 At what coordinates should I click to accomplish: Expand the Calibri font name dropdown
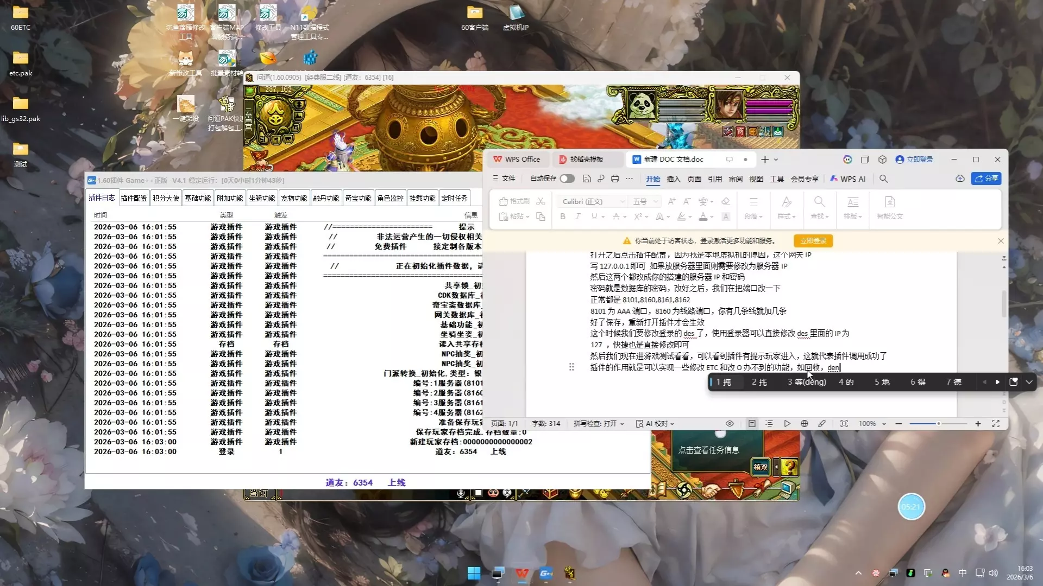[623, 202]
